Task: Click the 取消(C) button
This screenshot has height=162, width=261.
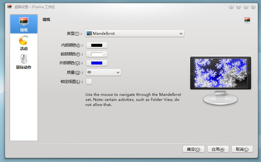Action: [242, 149]
